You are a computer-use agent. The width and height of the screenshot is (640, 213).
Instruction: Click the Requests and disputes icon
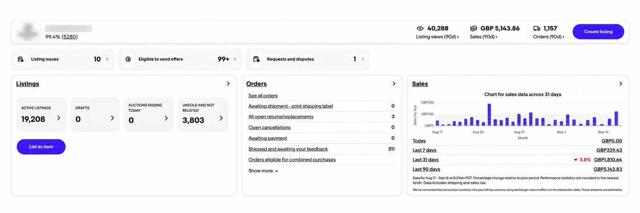256,59
